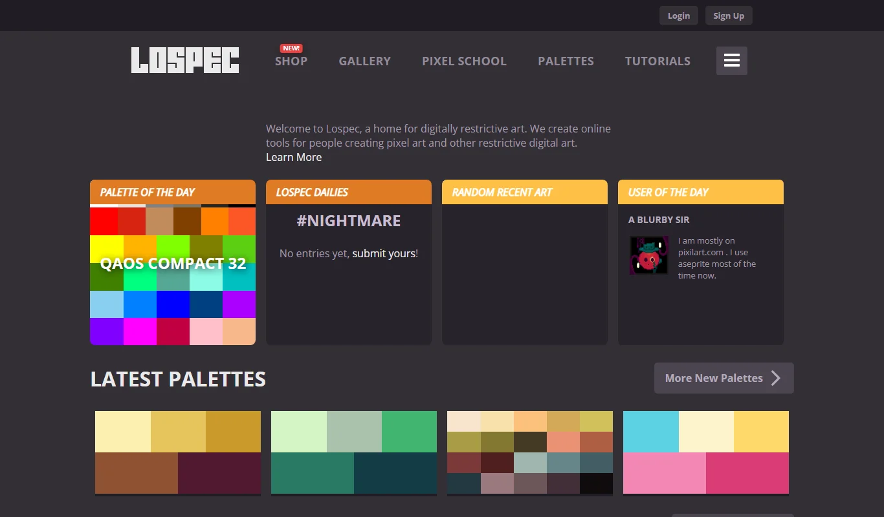Open Pixel School section
Image resolution: width=884 pixels, height=517 pixels.
[x=464, y=61]
